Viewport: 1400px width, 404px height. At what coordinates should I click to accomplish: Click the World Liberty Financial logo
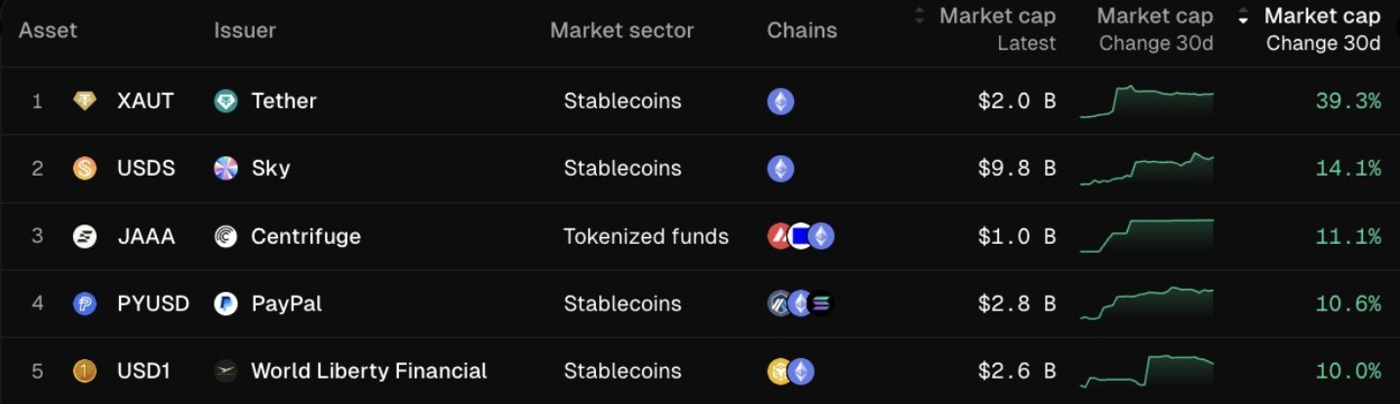(225, 371)
